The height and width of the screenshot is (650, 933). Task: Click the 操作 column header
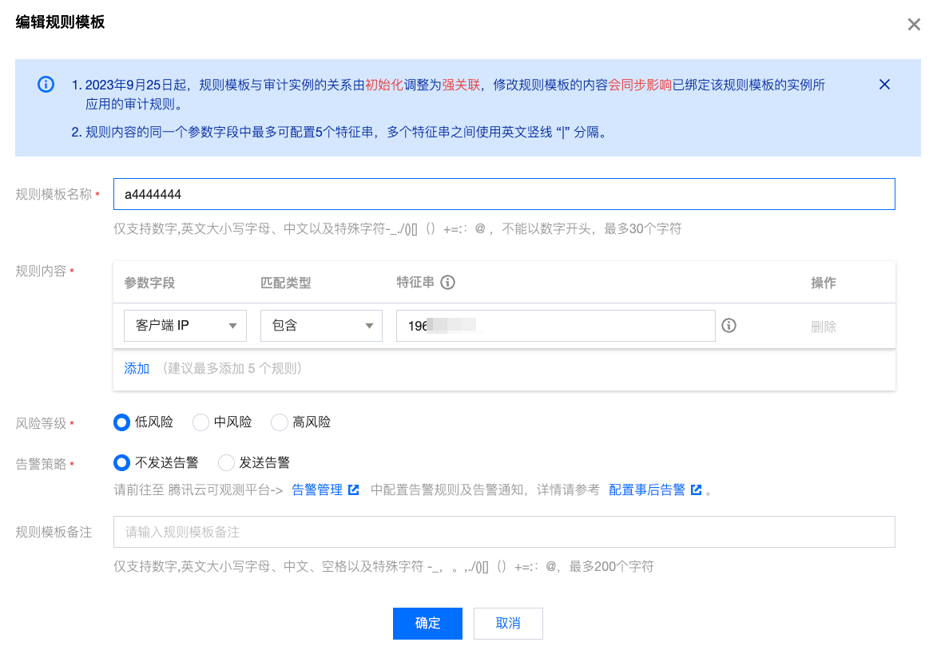[x=823, y=283]
